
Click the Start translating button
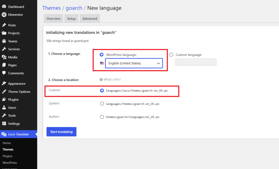point(61,132)
